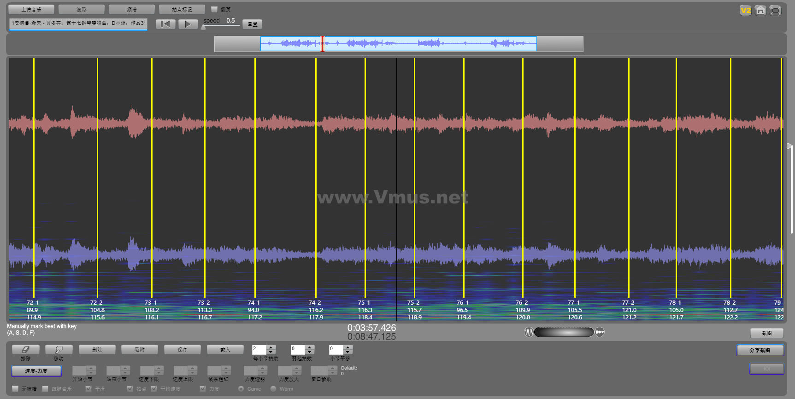Click the speed slider handle

203,27
